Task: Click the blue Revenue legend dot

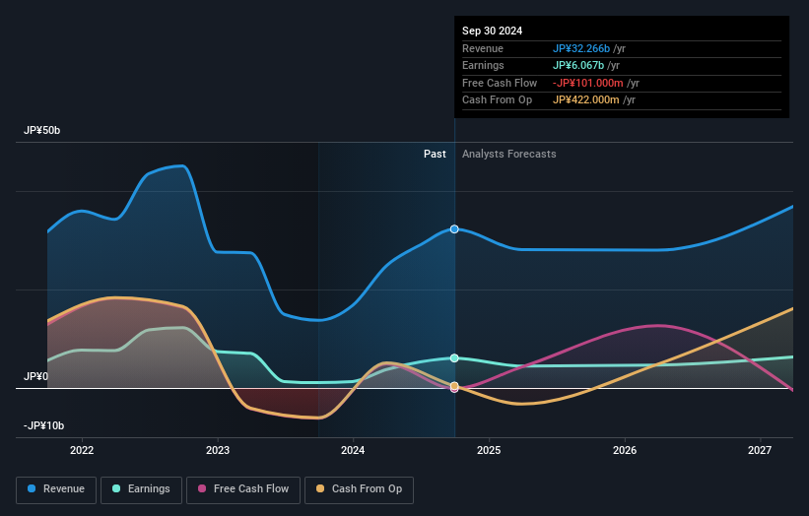Action: (x=32, y=488)
